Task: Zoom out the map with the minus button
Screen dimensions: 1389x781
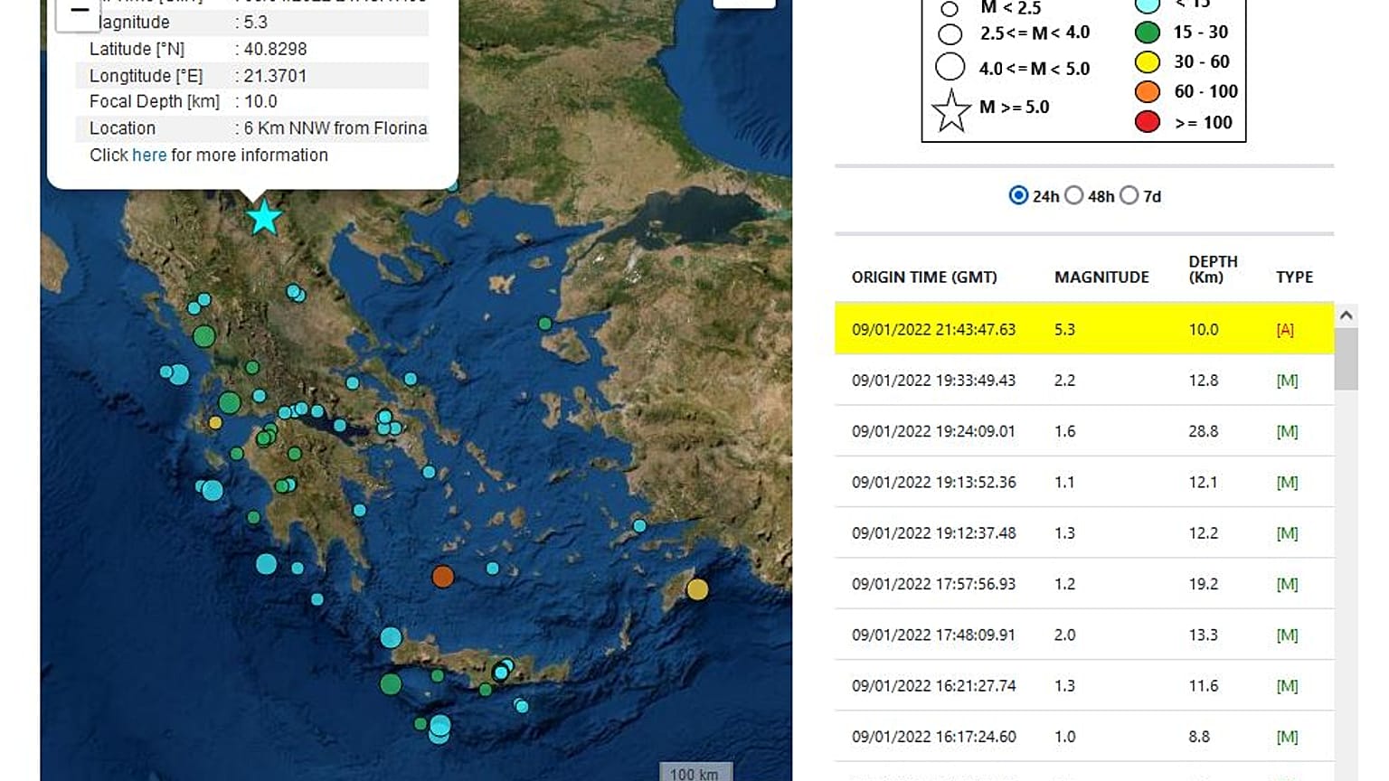Action: click(x=79, y=12)
